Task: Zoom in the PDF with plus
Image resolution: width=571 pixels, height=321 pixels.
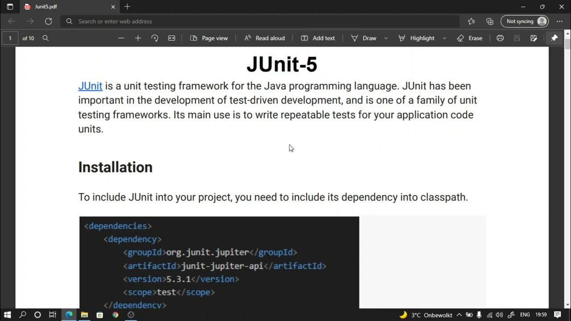Action: click(138, 38)
